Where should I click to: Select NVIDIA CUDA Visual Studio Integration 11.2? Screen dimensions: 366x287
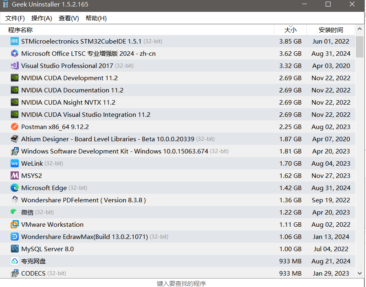(86, 114)
